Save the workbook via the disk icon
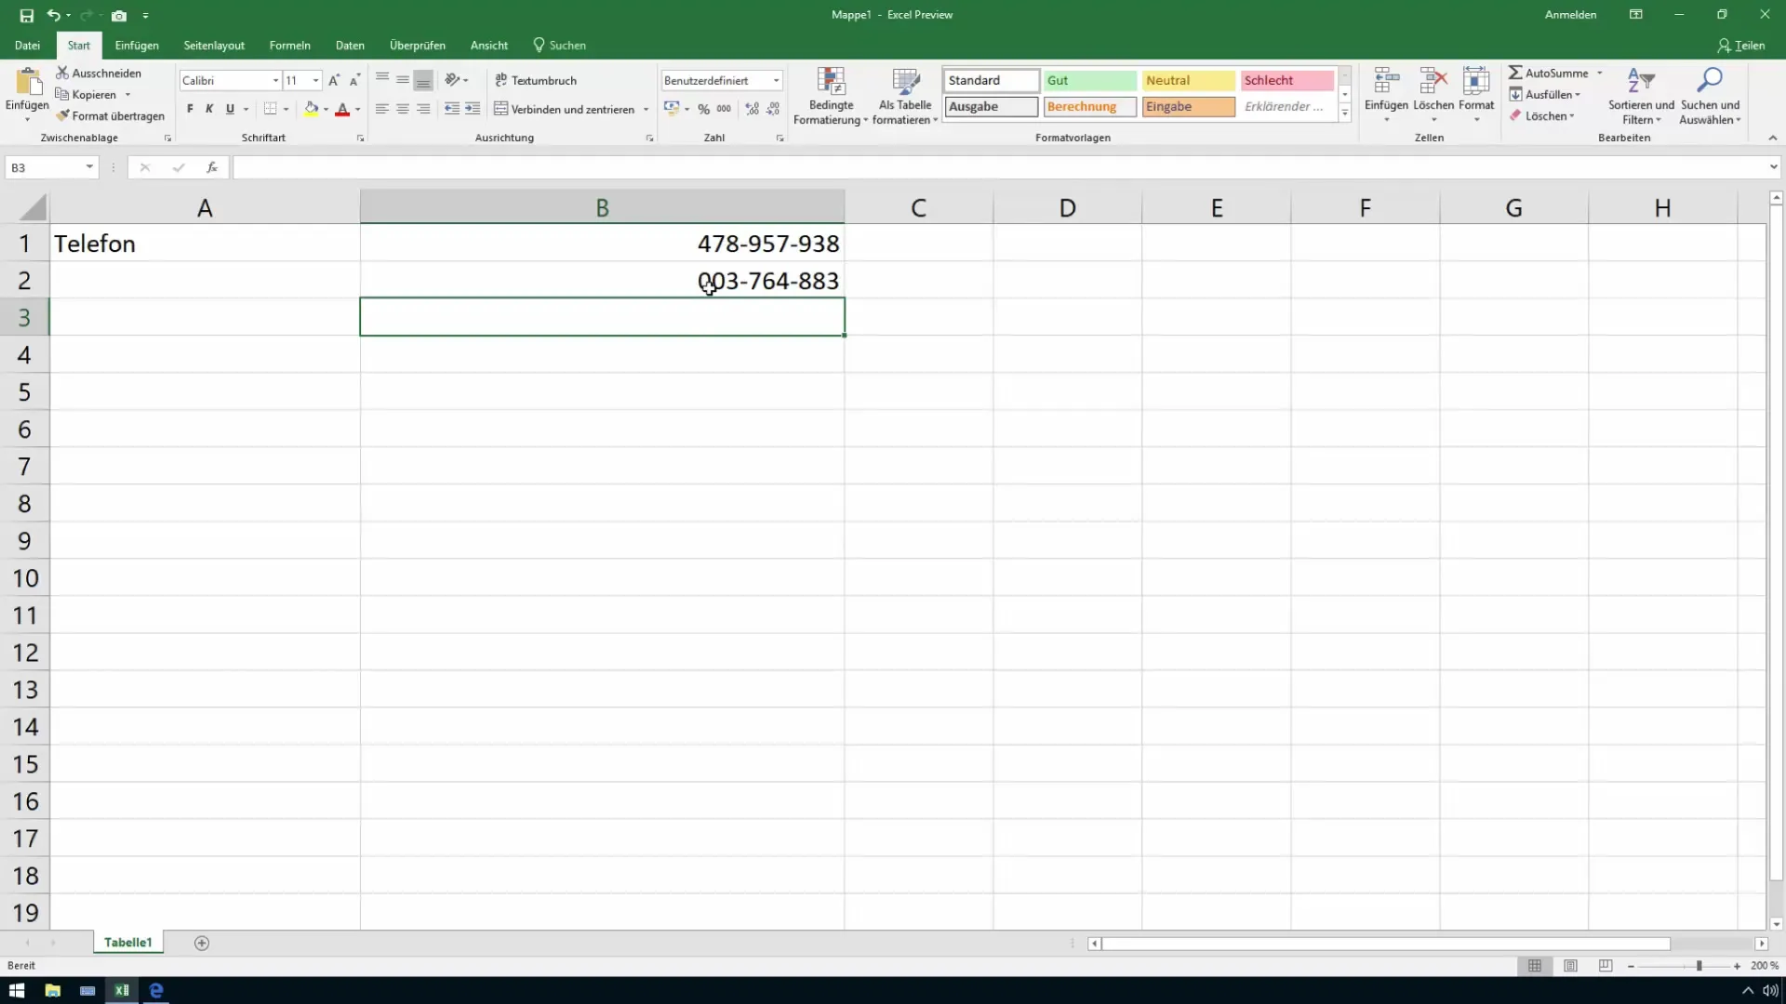This screenshot has width=1786, height=1004. pos(26,16)
